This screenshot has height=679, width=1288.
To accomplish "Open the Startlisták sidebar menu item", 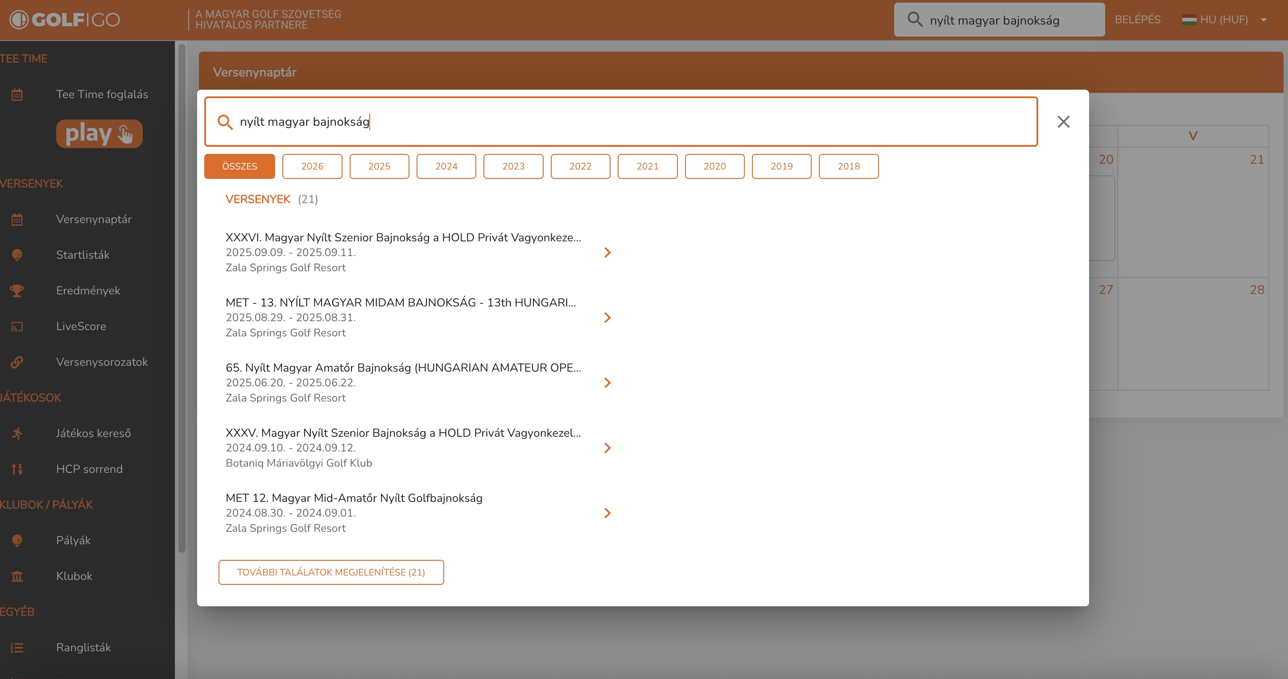I will [83, 255].
